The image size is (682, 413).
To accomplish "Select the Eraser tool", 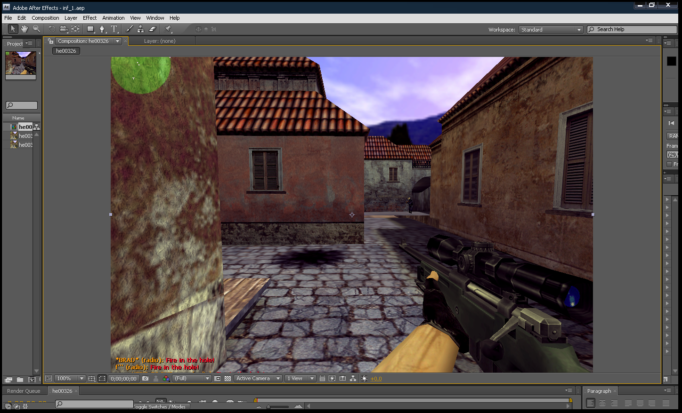I will click(x=152, y=29).
